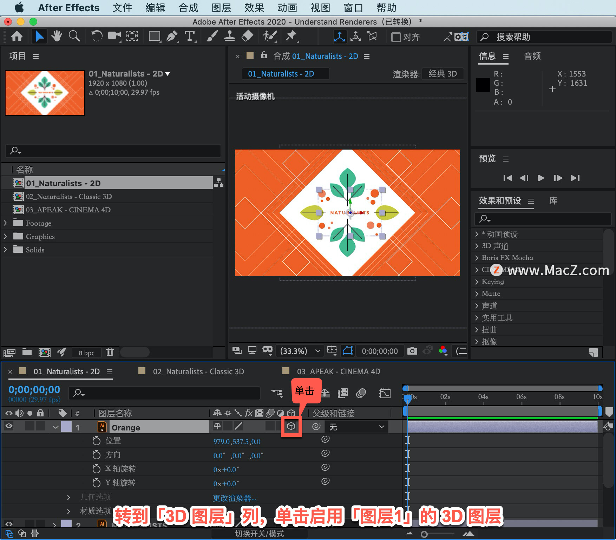Select the Pan Behind anchor point tool
The height and width of the screenshot is (540, 616).
(x=132, y=36)
